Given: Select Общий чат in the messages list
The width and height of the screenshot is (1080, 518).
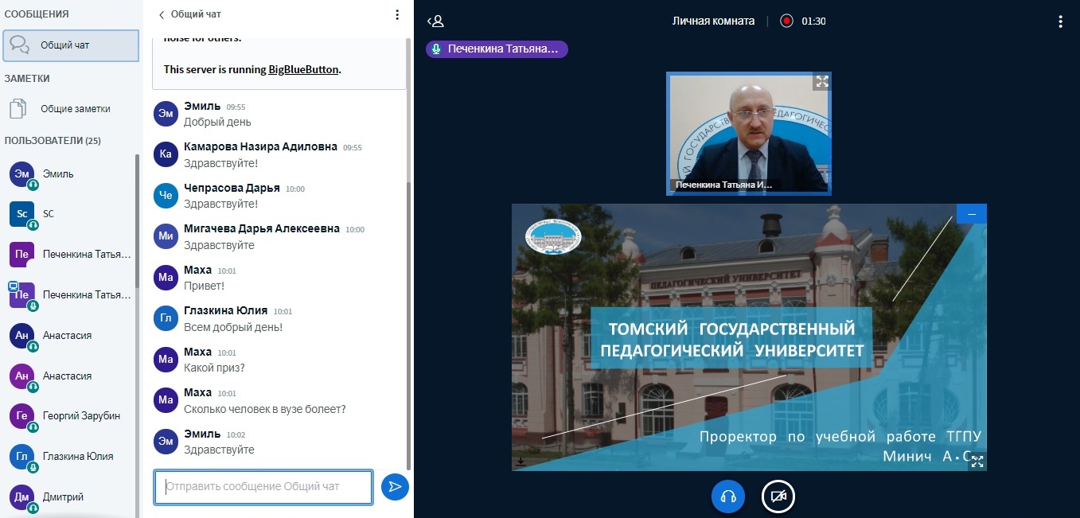Looking at the screenshot, I should (70, 45).
